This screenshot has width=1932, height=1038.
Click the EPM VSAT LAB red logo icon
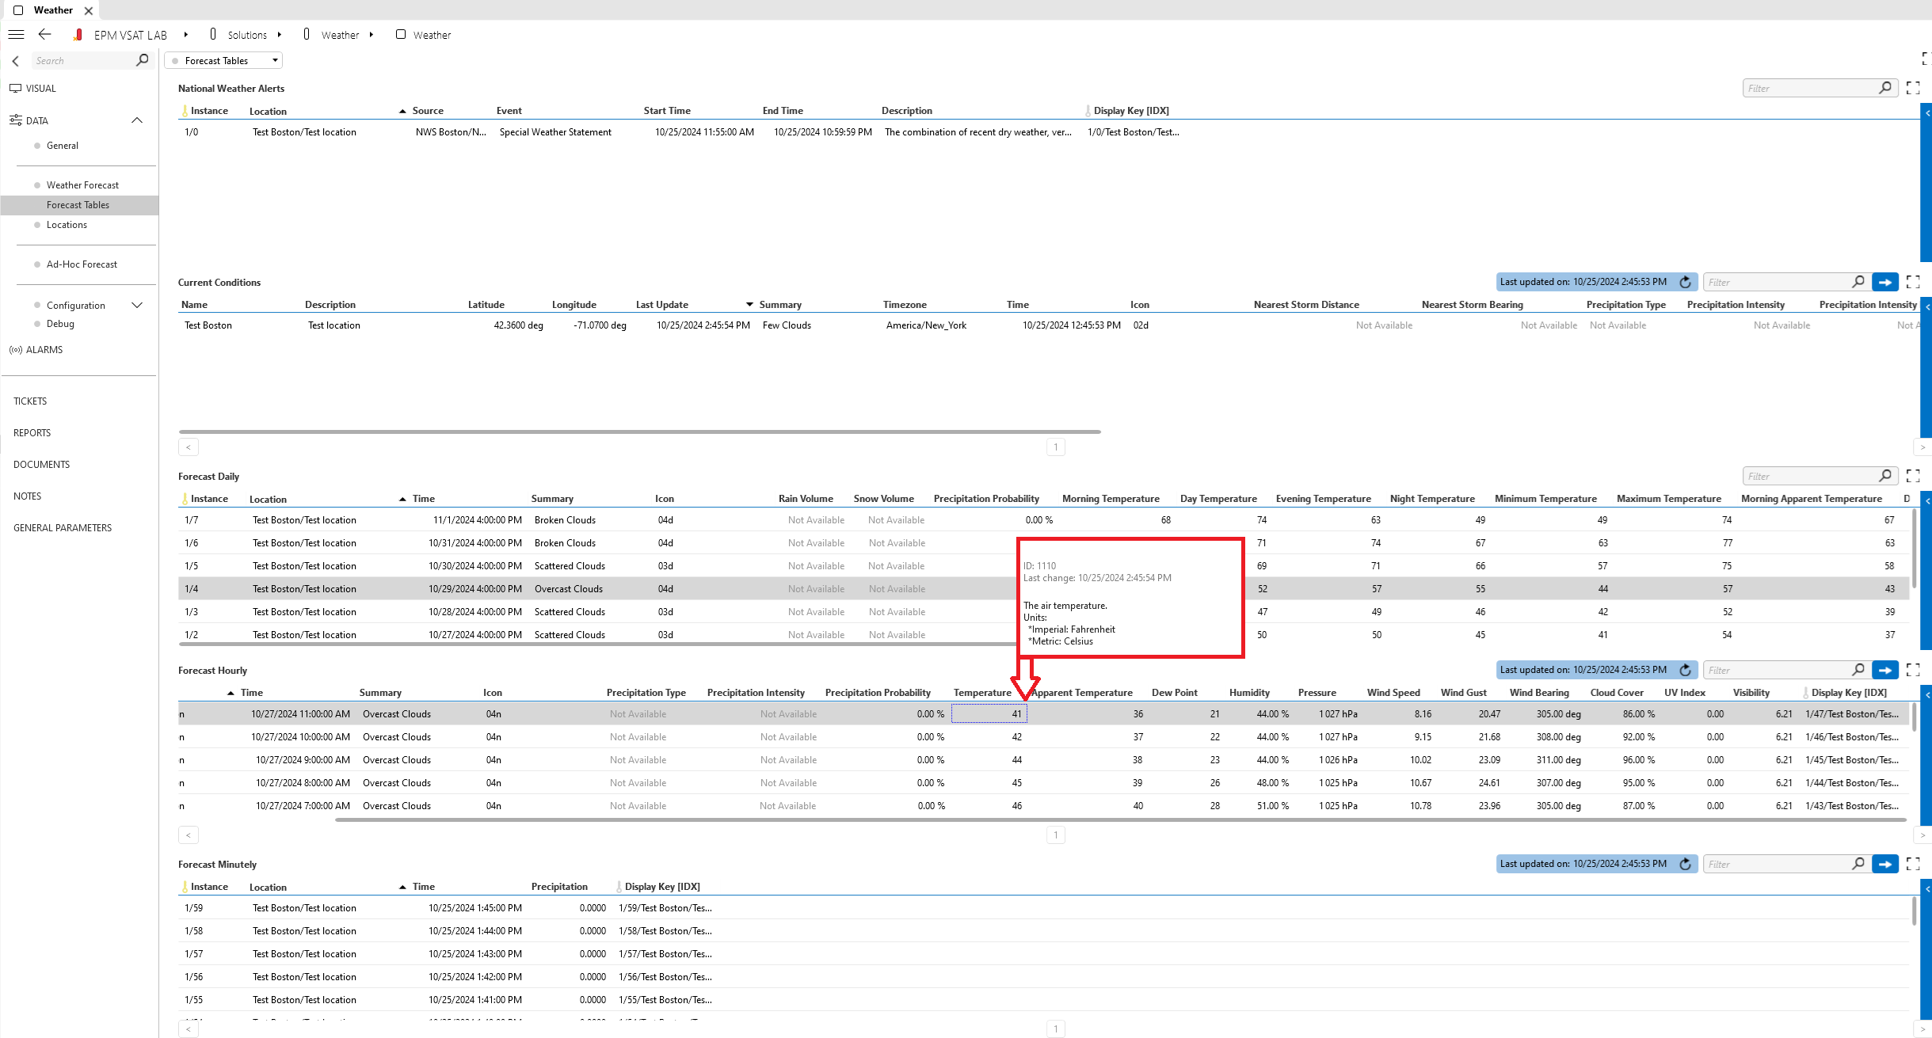(78, 35)
